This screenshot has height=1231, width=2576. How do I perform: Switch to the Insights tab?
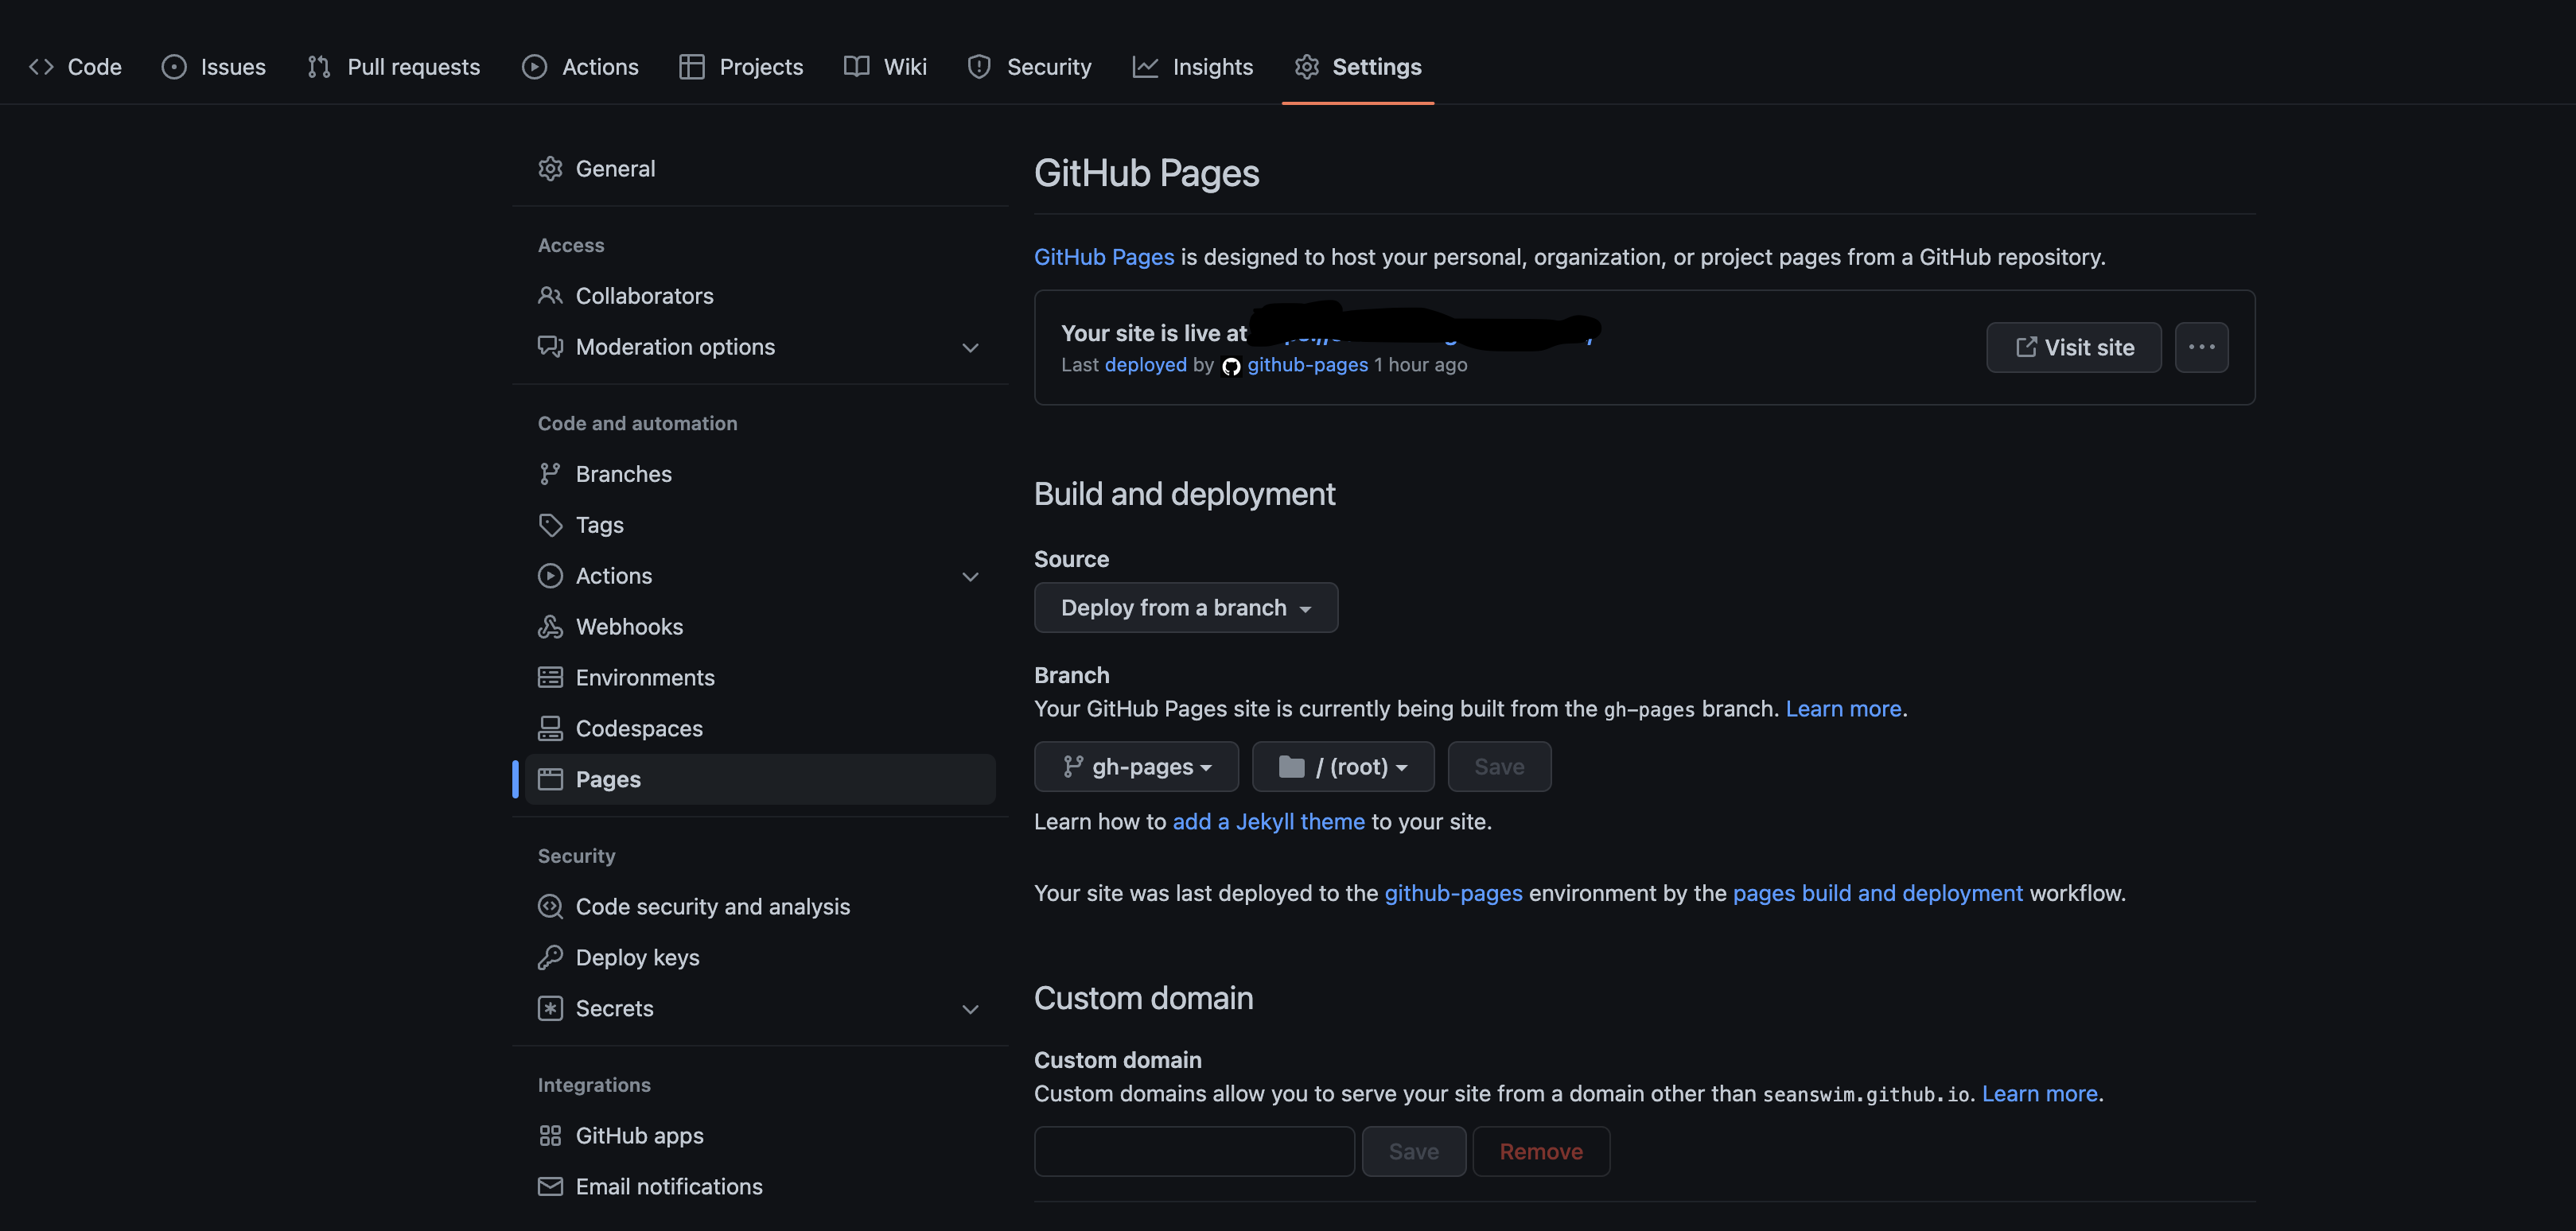click(1192, 67)
